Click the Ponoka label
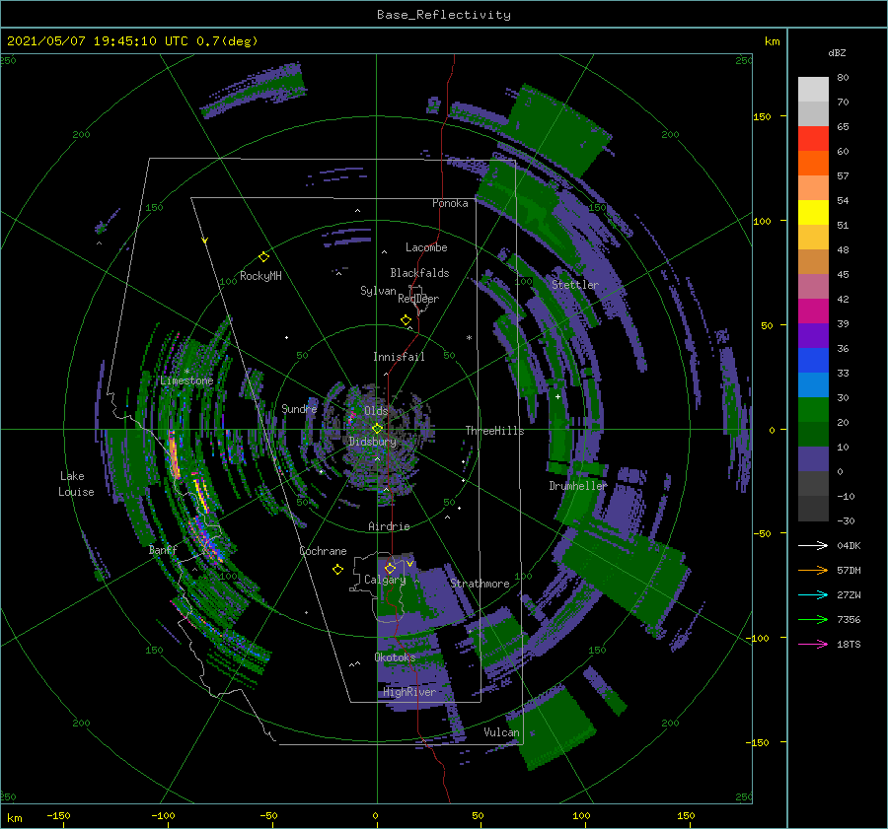888x829 pixels. pyautogui.click(x=450, y=203)
